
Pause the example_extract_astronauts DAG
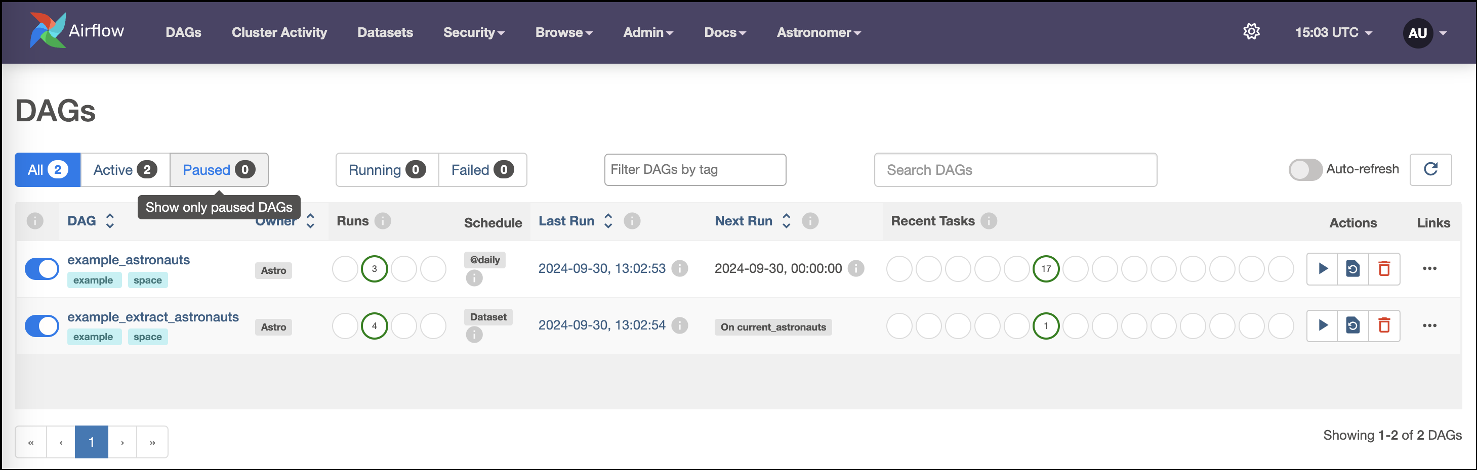tap(42, 325)
